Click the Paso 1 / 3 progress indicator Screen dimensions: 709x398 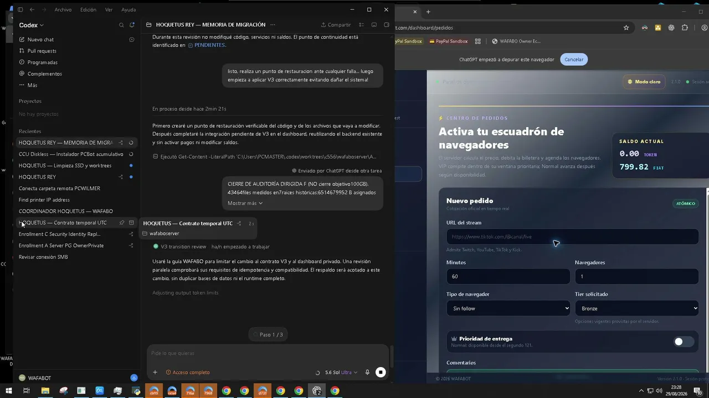click(268, 334)
